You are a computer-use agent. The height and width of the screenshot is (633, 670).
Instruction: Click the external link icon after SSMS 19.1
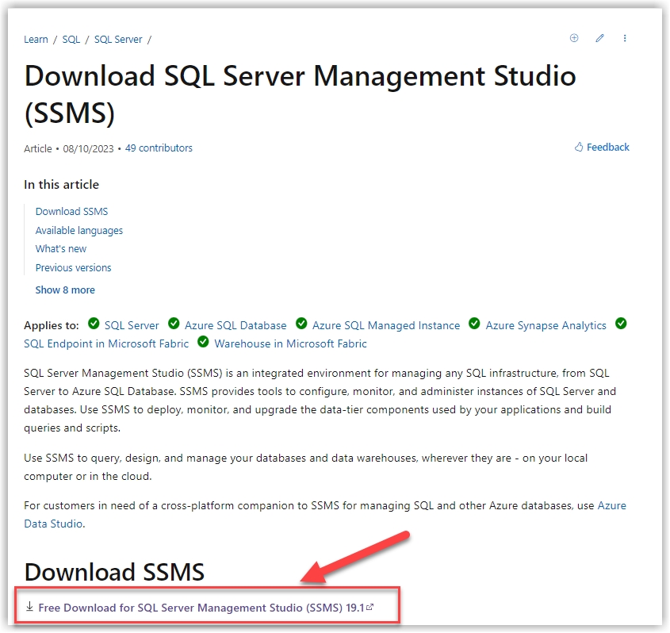point(370,607)
